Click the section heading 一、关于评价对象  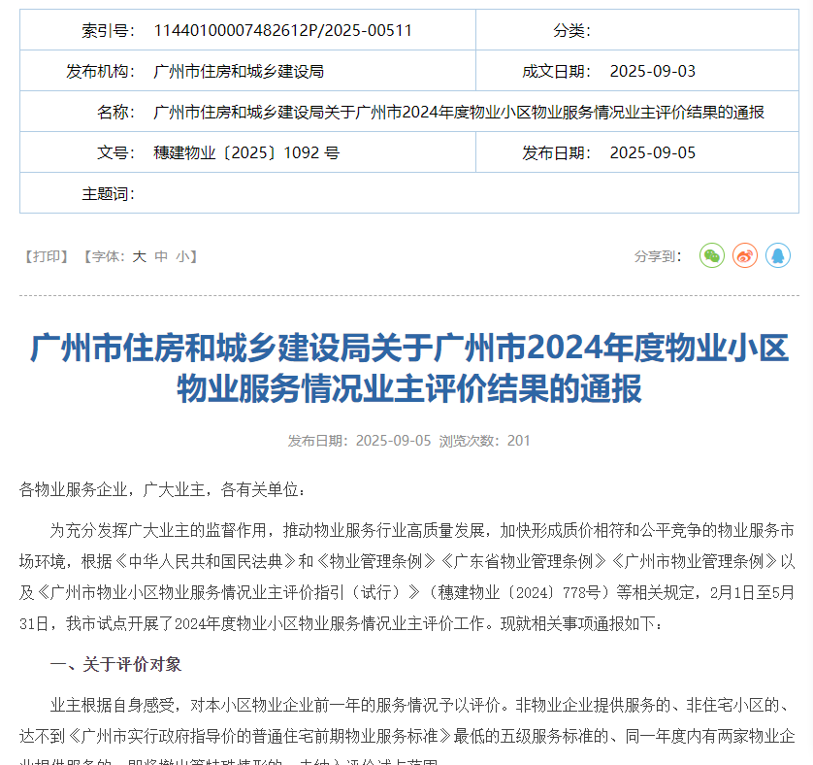point(115,664)
